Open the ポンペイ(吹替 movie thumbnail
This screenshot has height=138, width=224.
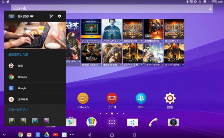pos(174,55)
